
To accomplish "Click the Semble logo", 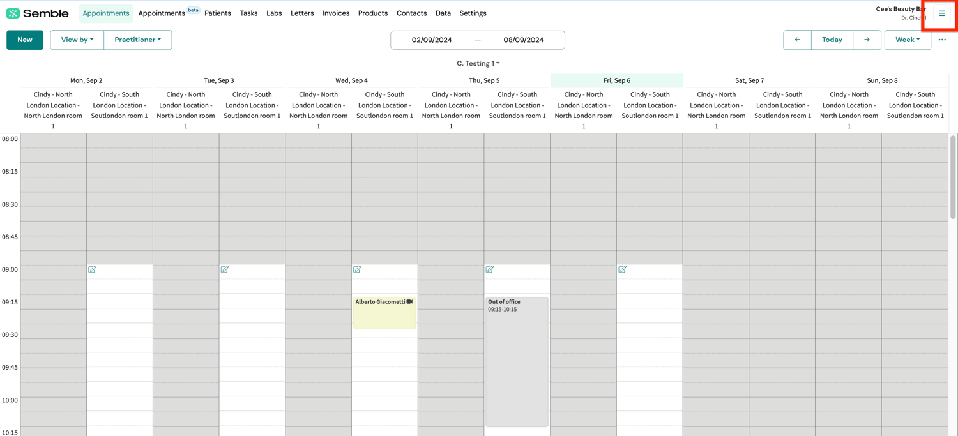I will (38, 13).
